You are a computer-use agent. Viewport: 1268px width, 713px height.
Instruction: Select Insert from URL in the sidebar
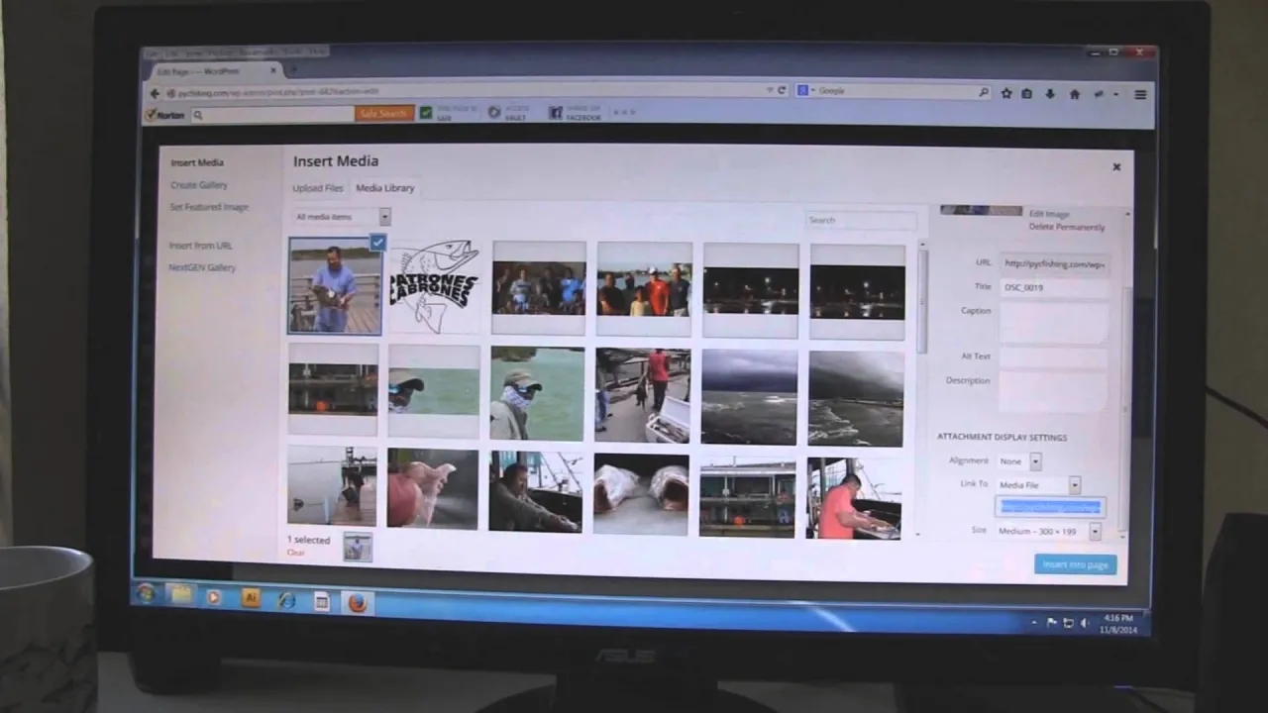tap(201, 246)
